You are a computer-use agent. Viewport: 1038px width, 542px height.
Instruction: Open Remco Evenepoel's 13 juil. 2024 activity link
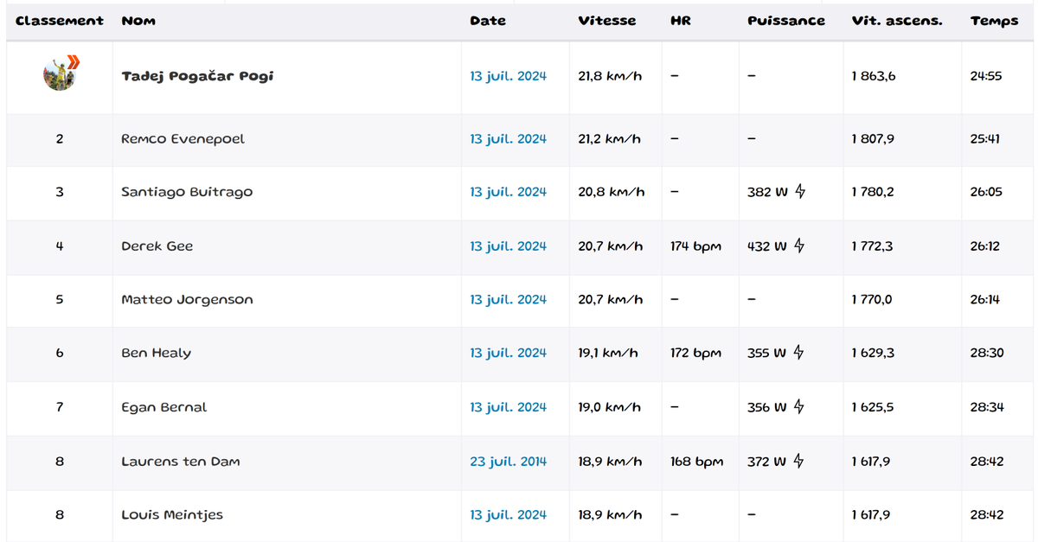point(509,138)
